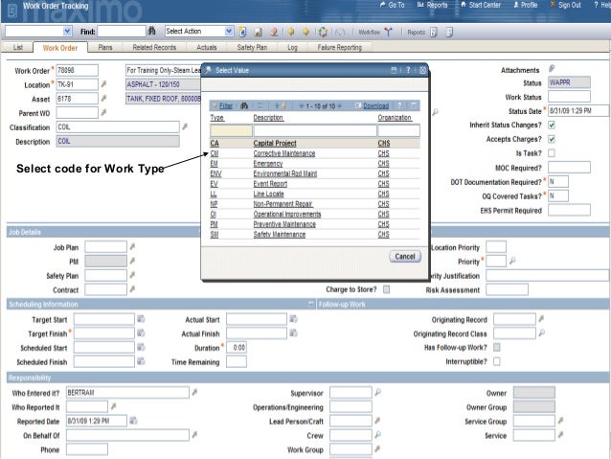The height and width of the screenshot is (459, 611).
Task: Collapse the Filter section in dialog
Action: coord(214,105)
